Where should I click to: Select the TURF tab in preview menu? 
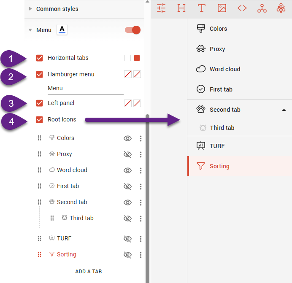coord(217,146)
